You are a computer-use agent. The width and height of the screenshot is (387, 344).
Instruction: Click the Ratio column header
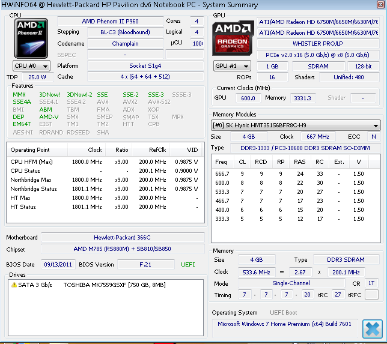[119, 150]
